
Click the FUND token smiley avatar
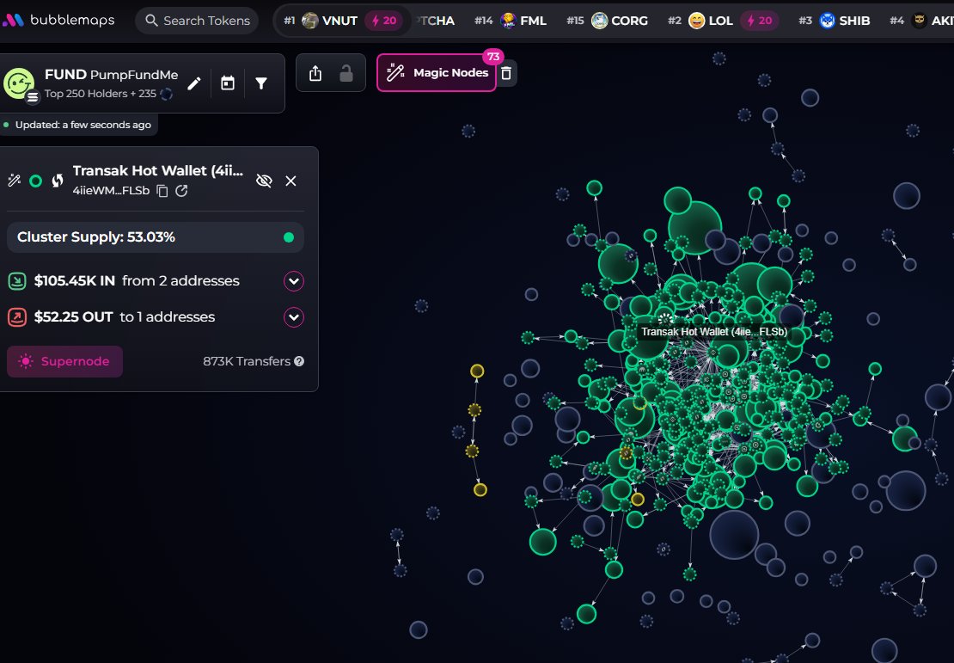19,83
